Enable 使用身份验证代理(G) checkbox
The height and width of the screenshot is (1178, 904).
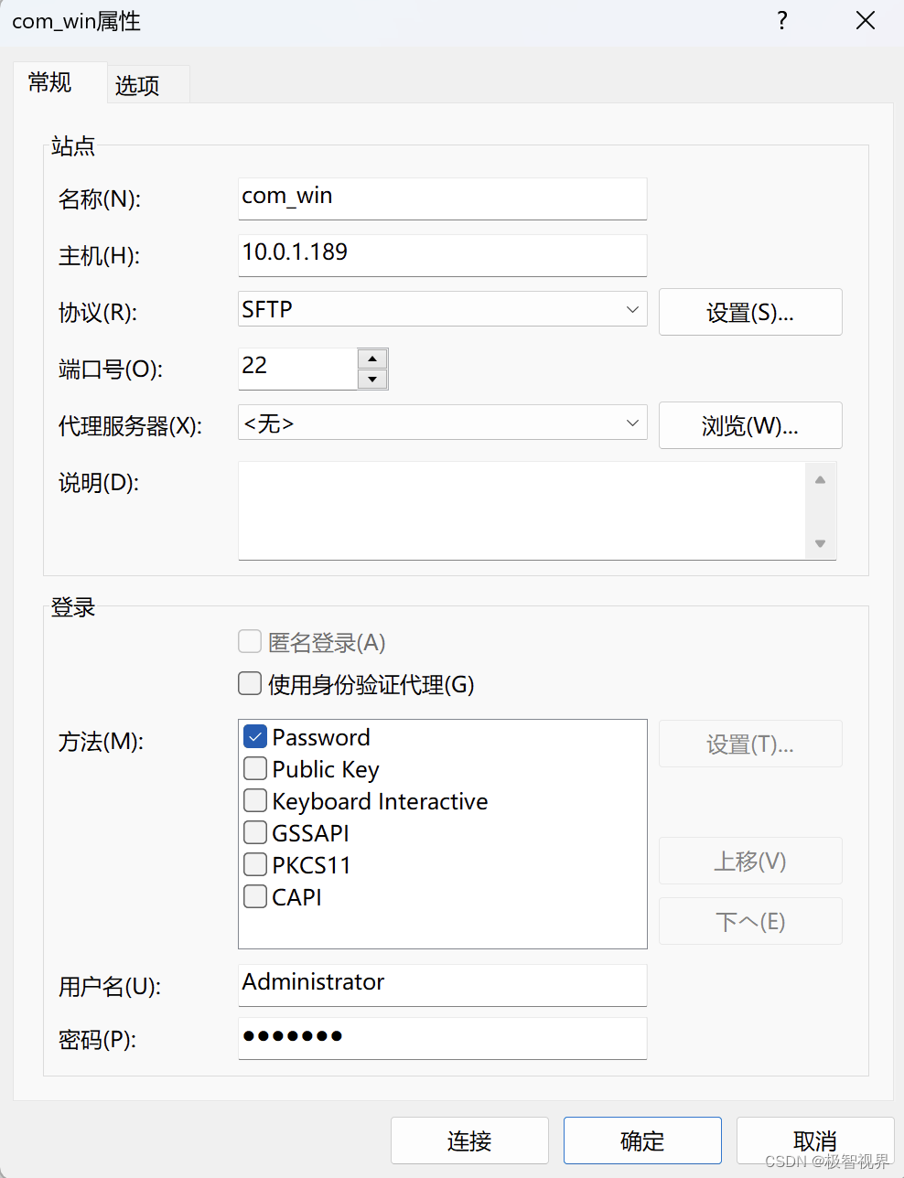coord(250,683)
